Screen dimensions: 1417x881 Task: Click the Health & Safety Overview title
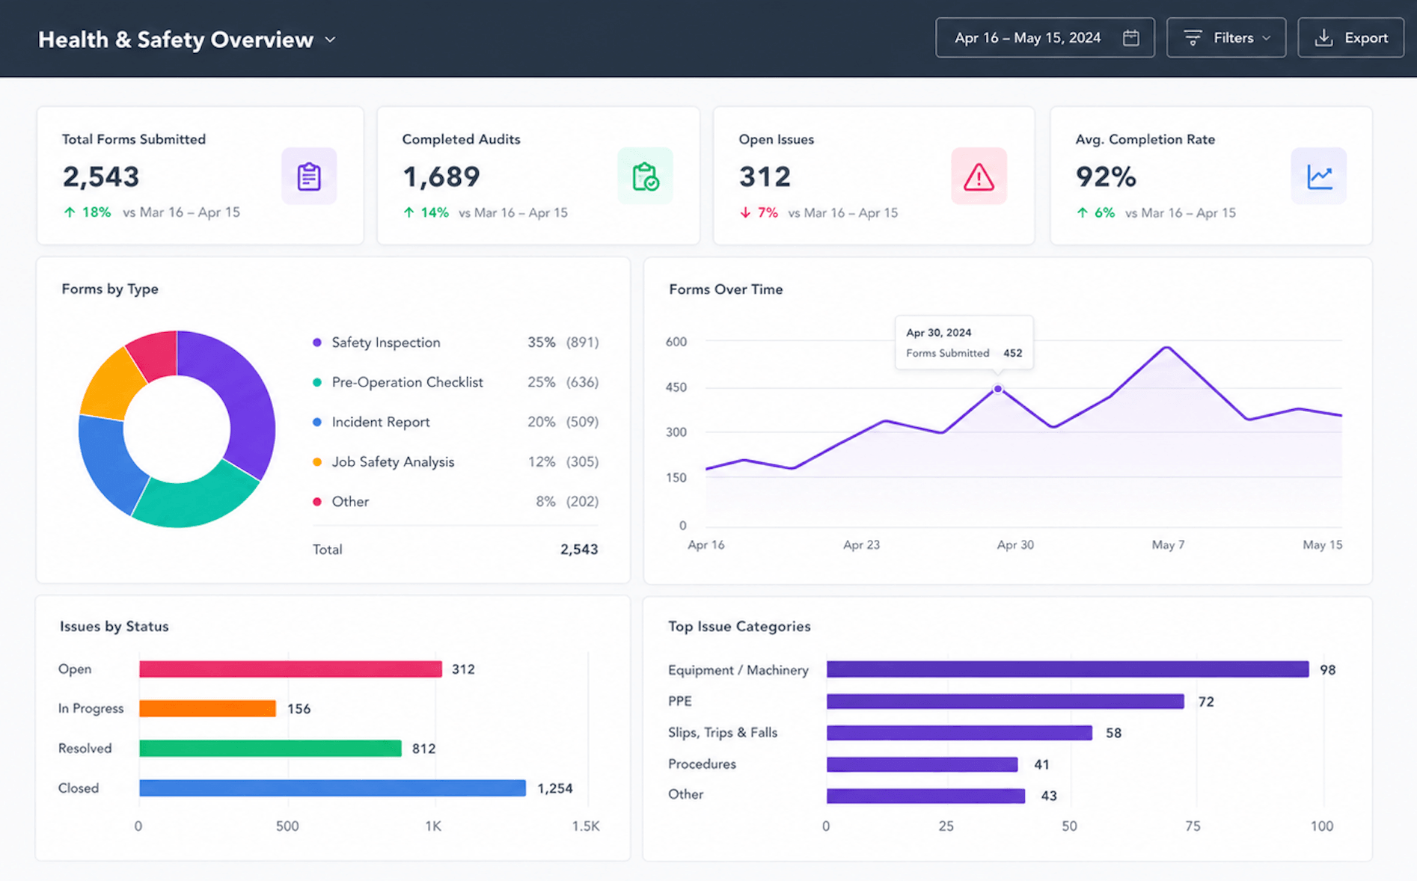pyautogui.click(x=176, y=40)
